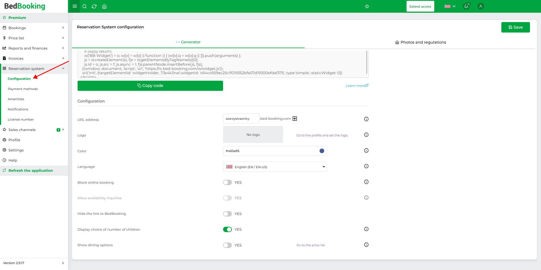Expand the Bookings sidebar menu
541x270 pixels.
34,28
